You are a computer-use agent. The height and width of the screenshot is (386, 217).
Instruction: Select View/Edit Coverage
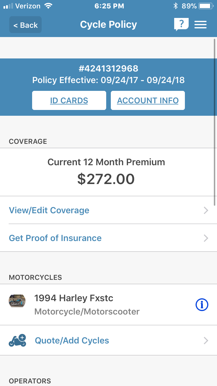click(49, 210)
